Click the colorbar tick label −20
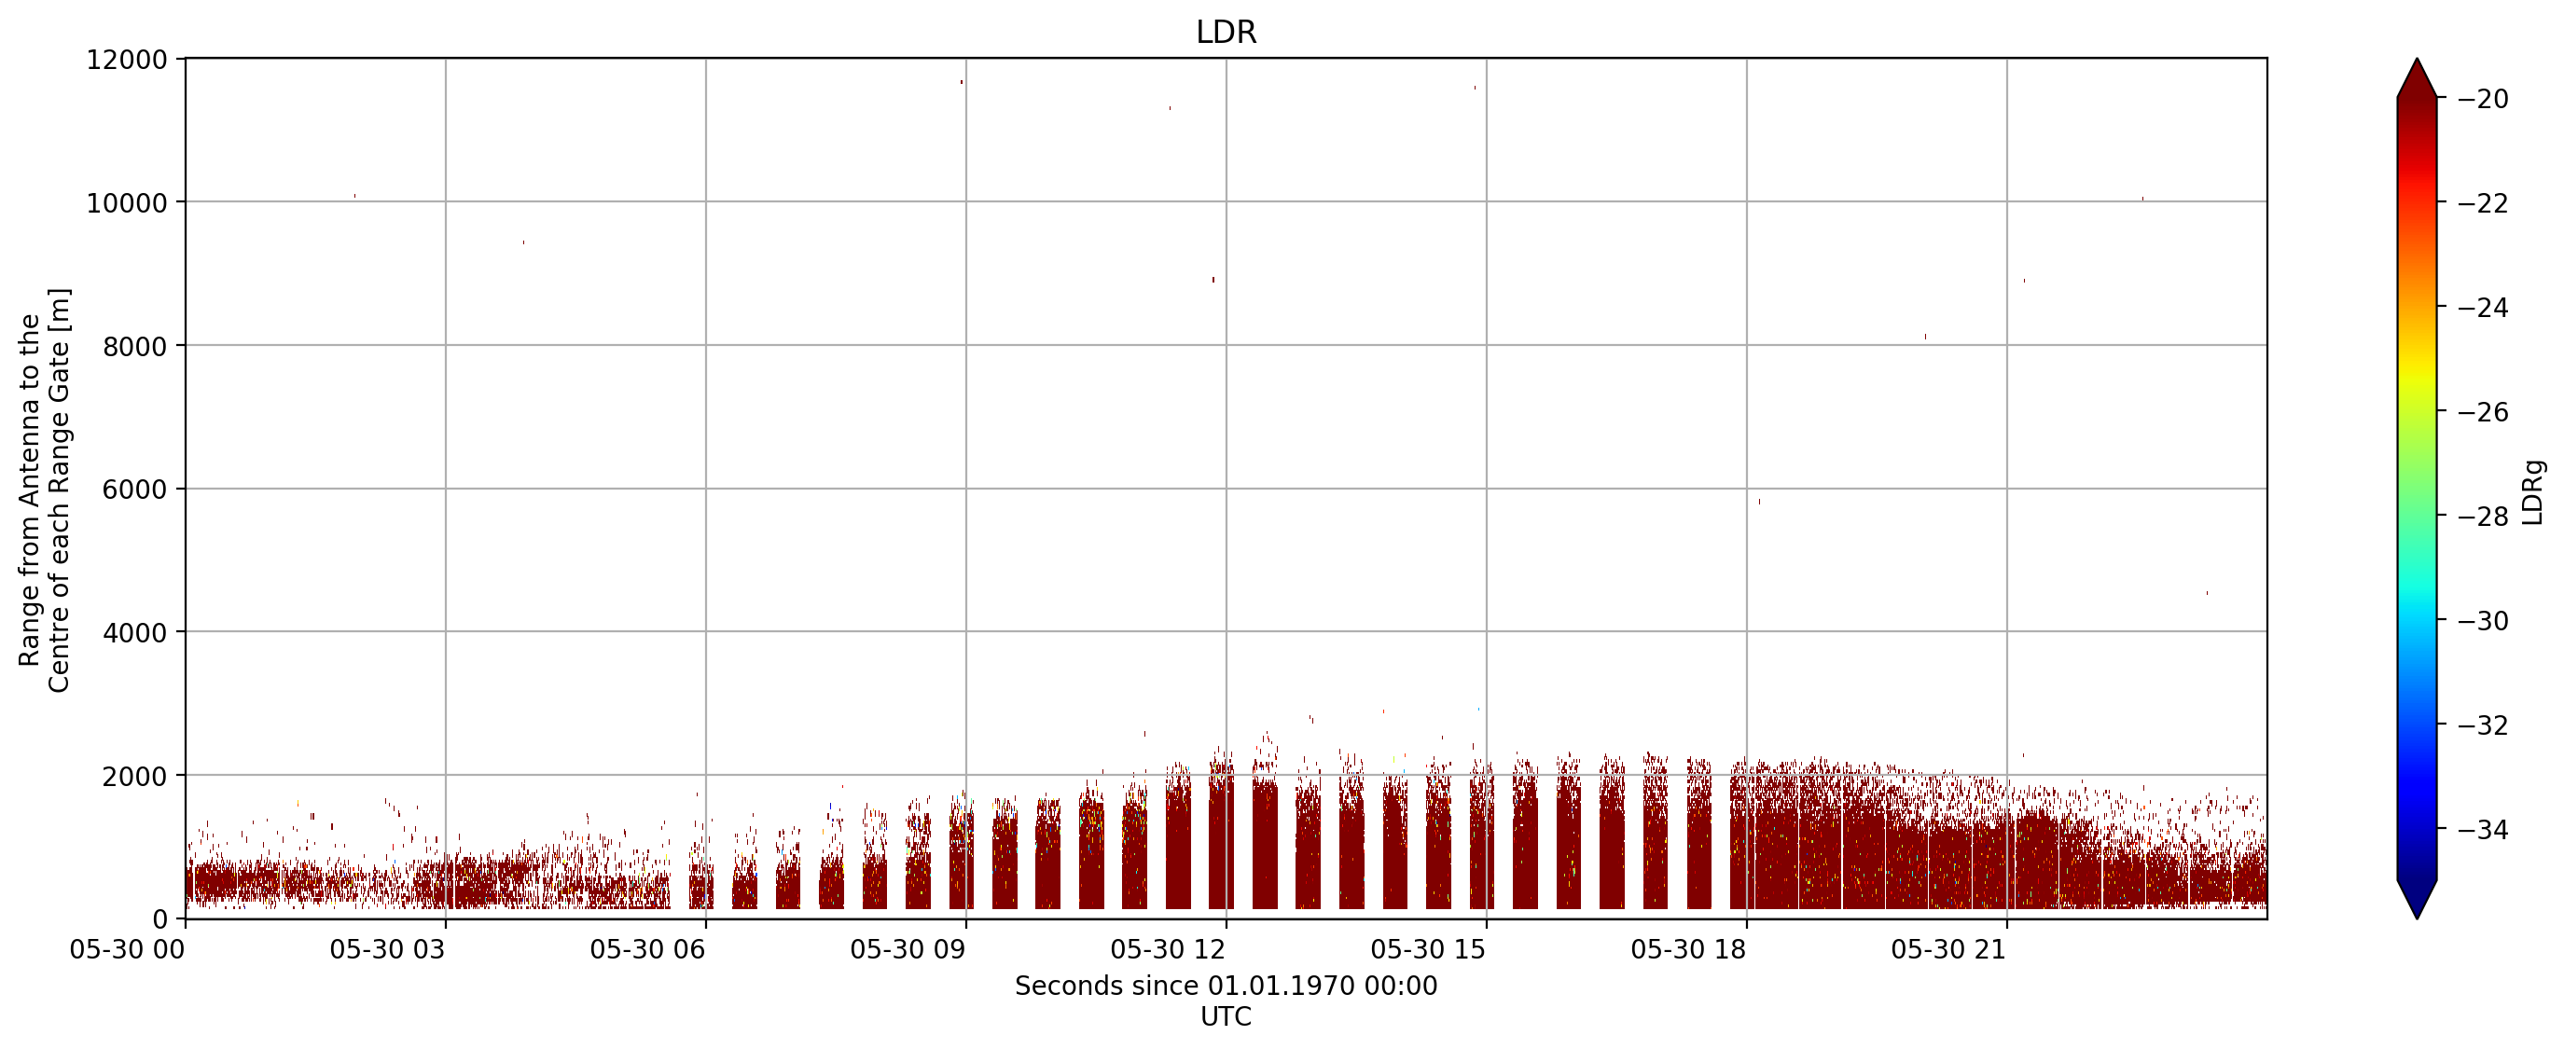The height and width of the screenshot is (1049, 2564). coord(2484,100)
